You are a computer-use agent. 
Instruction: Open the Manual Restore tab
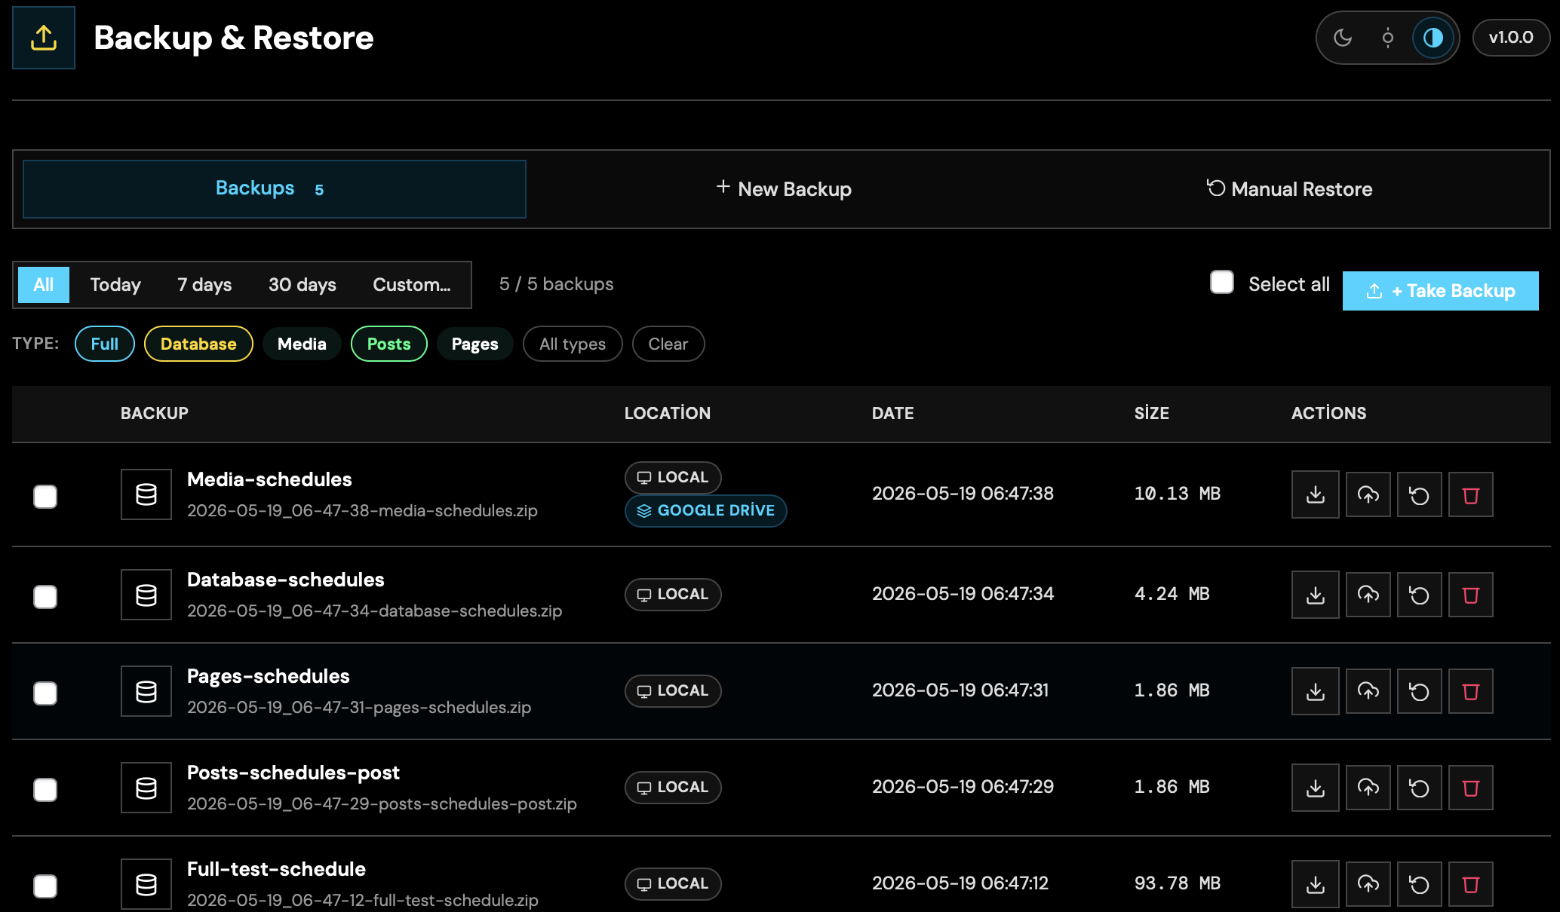1289,189
